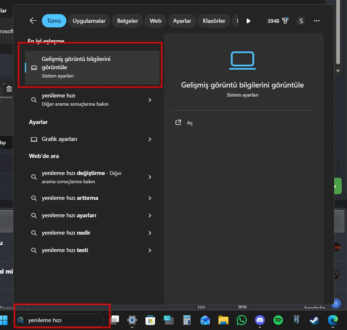
Task: Switch to the Uygulamalar filter tab
Action: 89,21
